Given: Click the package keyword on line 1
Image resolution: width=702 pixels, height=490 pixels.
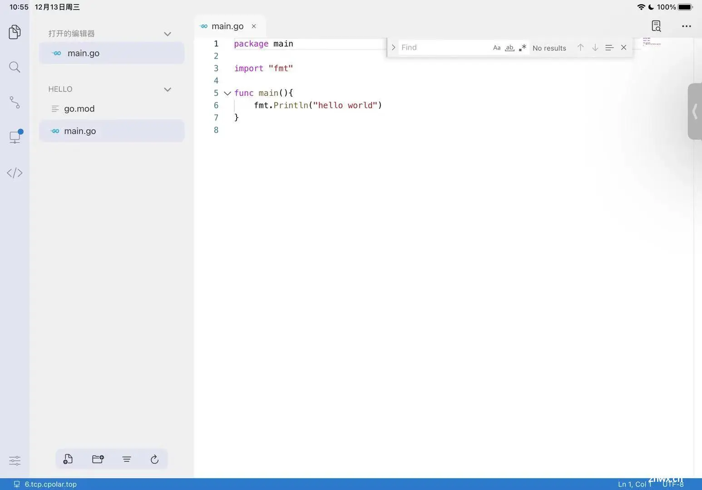Looking at the screenshot, I should pyautogui.click(x=251, y=44).
